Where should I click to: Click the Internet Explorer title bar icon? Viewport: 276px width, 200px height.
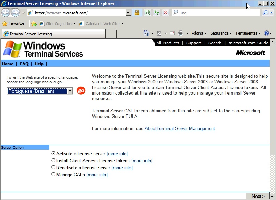pyautogui.click(x=4, y=3)
